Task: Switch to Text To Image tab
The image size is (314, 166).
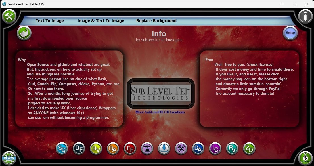Action: coord(50,21)
